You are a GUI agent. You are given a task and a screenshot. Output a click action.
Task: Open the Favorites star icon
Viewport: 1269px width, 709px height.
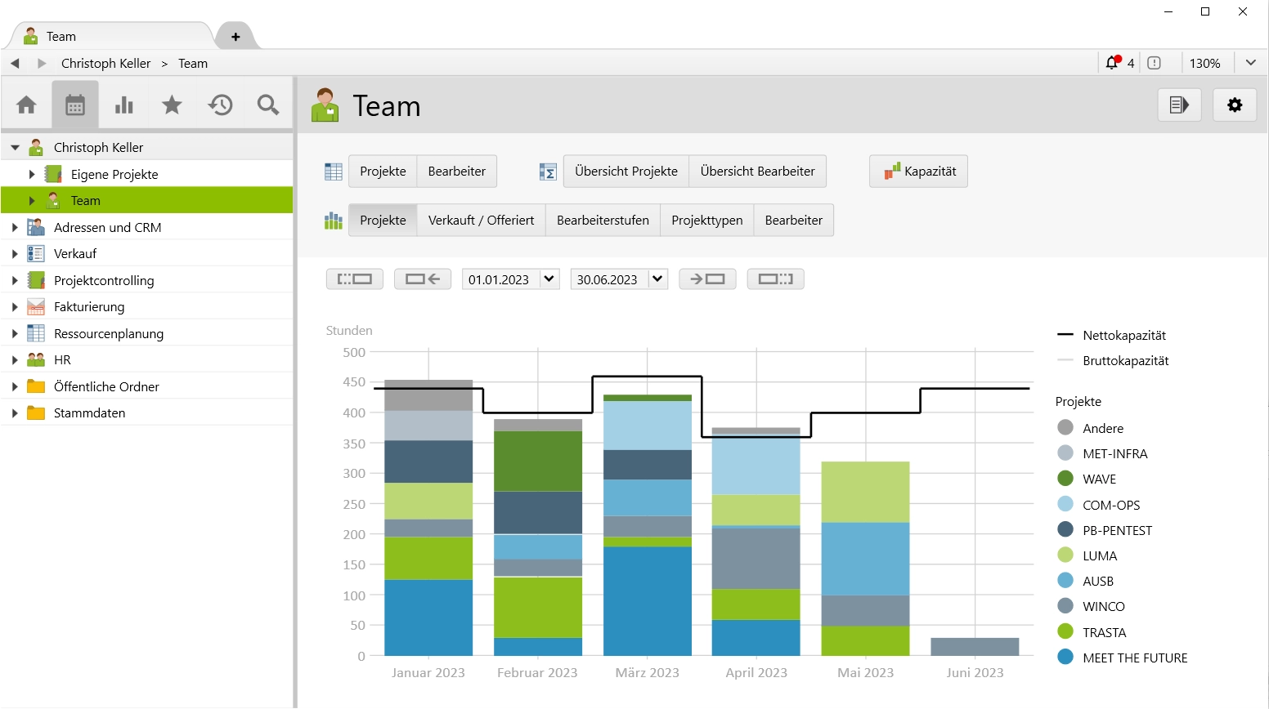click(x=171, y=104)
